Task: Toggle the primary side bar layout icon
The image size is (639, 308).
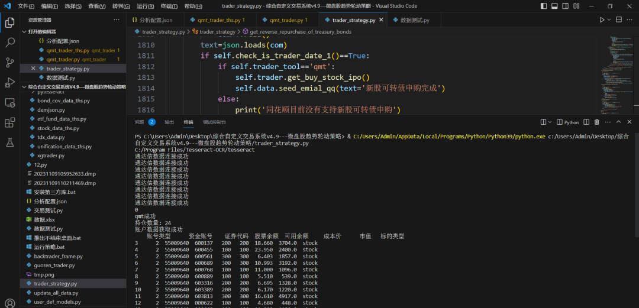Action: click(x=544, y=6)
